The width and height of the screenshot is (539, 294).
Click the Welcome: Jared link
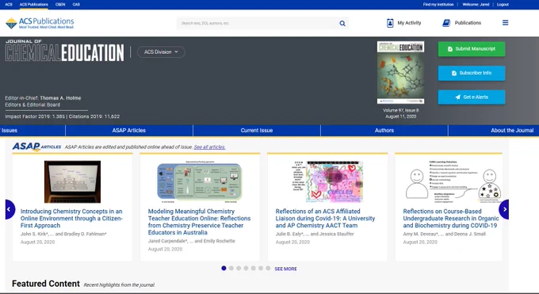pyautogui.click(x=476, y=5)
